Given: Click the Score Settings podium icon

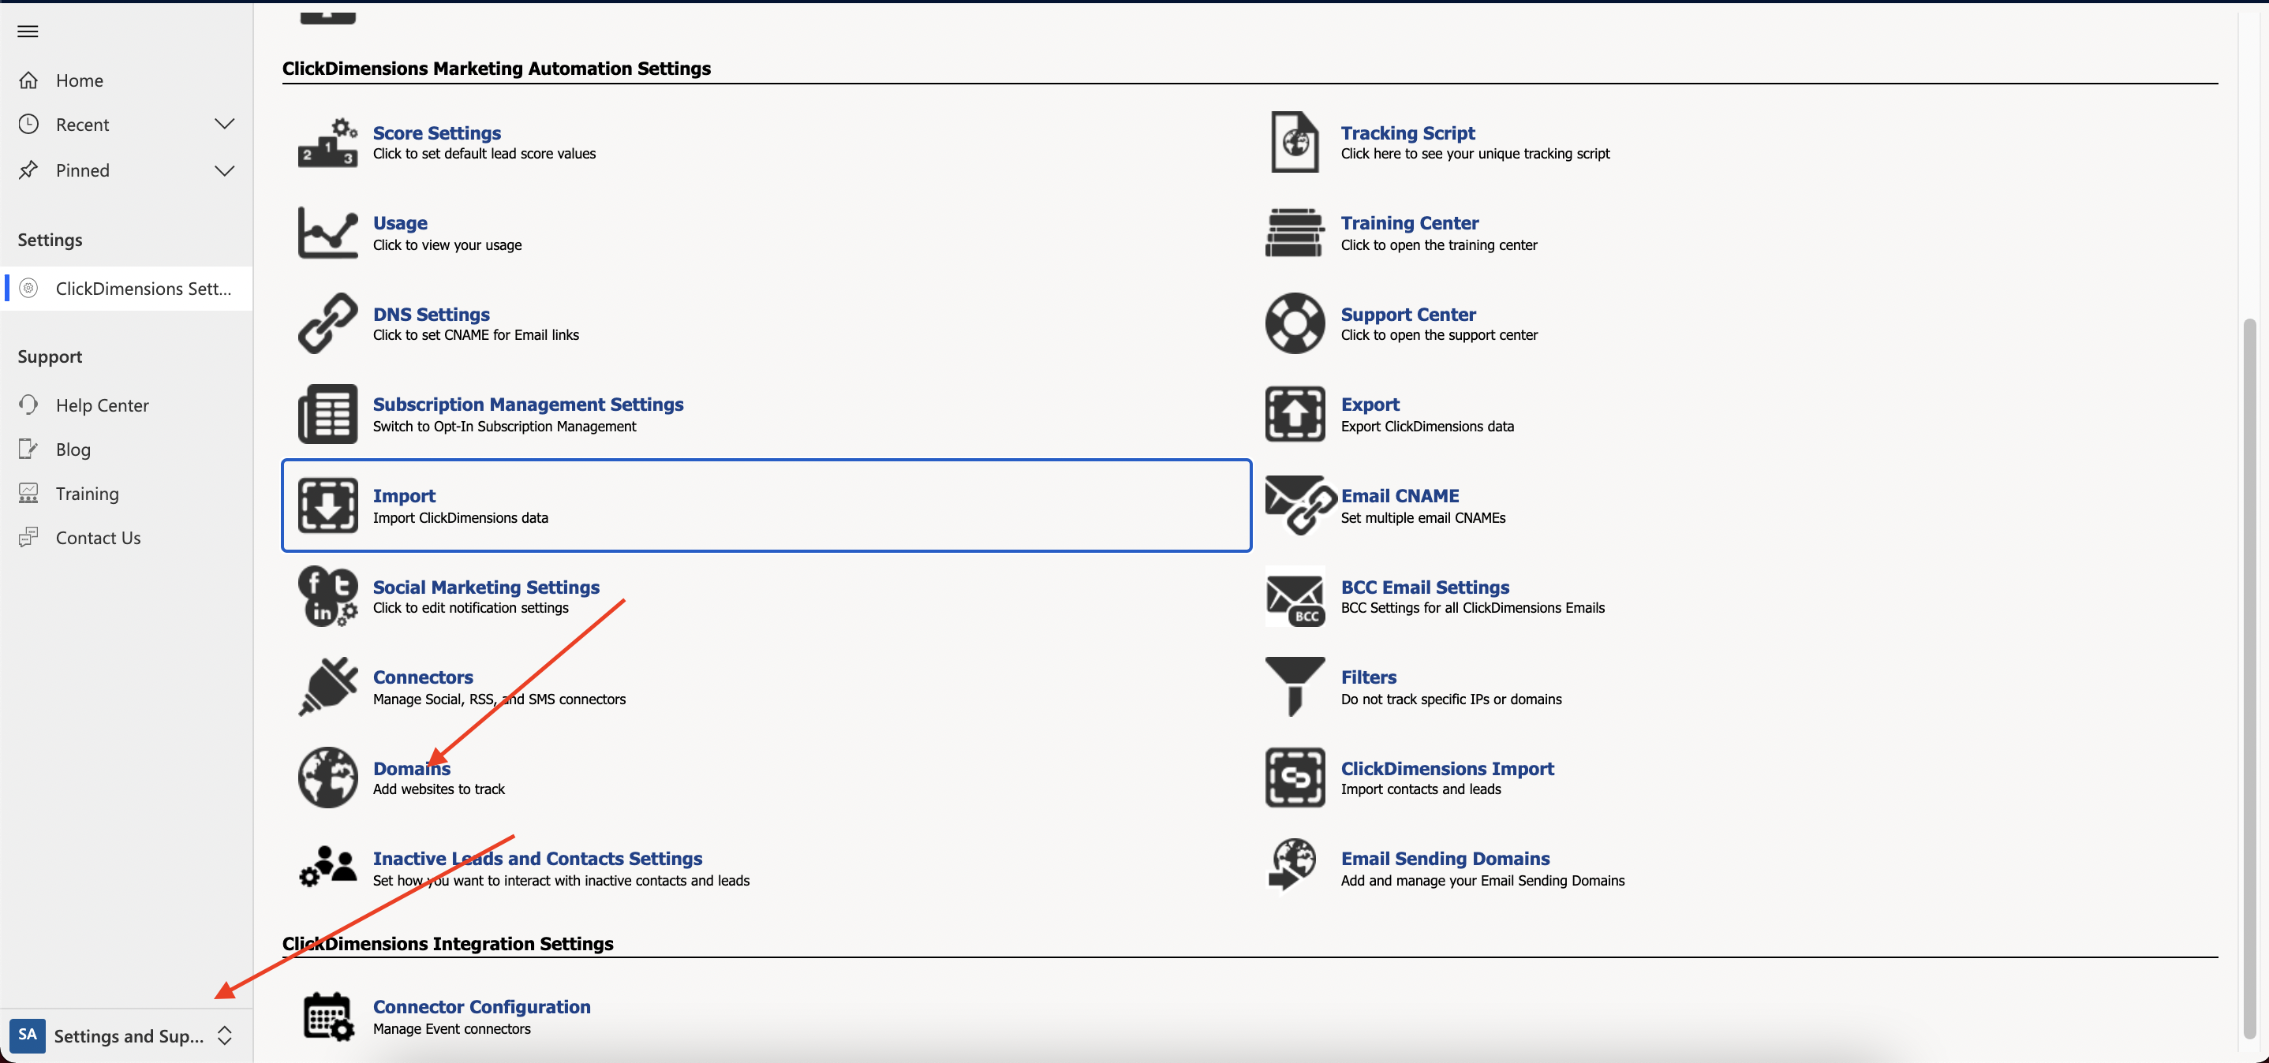Looking at the screenshot, I should coord(327,143).
